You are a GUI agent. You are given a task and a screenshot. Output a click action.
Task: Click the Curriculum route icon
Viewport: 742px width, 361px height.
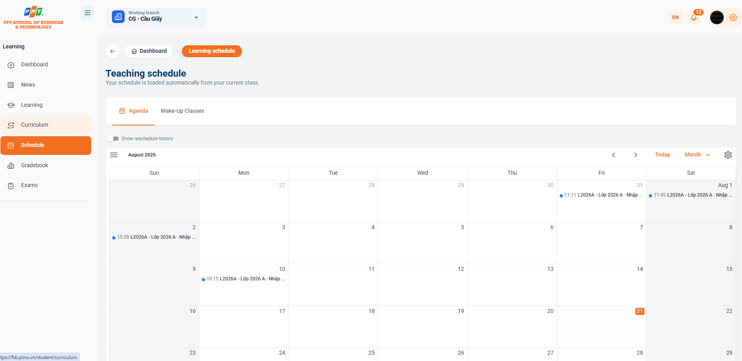coord(11,125)
